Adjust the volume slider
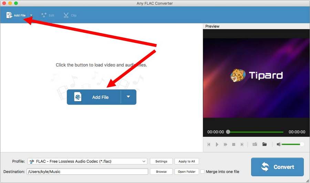 click(292, 144)
